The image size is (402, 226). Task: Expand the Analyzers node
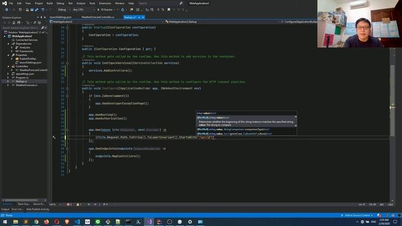point(12,48)
